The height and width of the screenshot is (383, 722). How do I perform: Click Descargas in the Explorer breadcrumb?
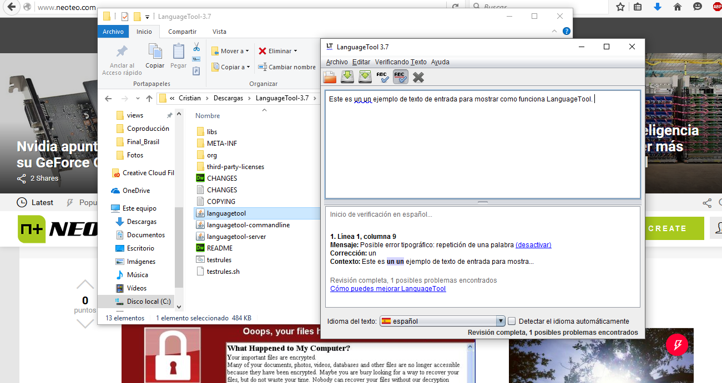point(228,98)
